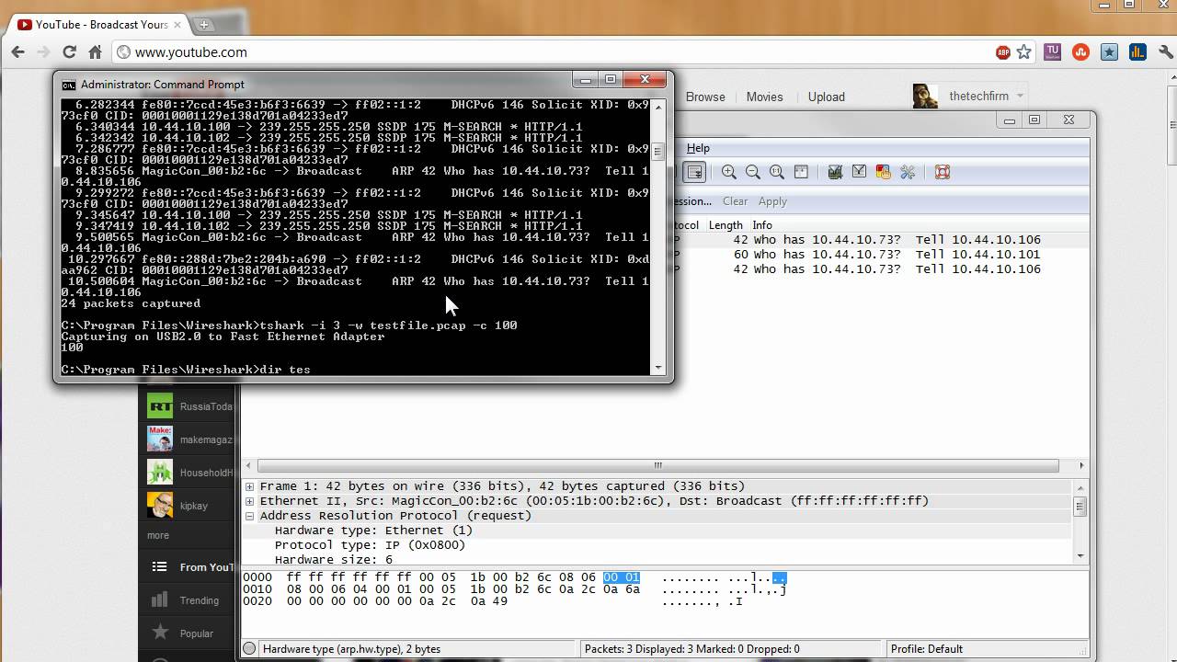
Task: Open the RussiaToday channel in the sidebar
Action: (189, 406)
